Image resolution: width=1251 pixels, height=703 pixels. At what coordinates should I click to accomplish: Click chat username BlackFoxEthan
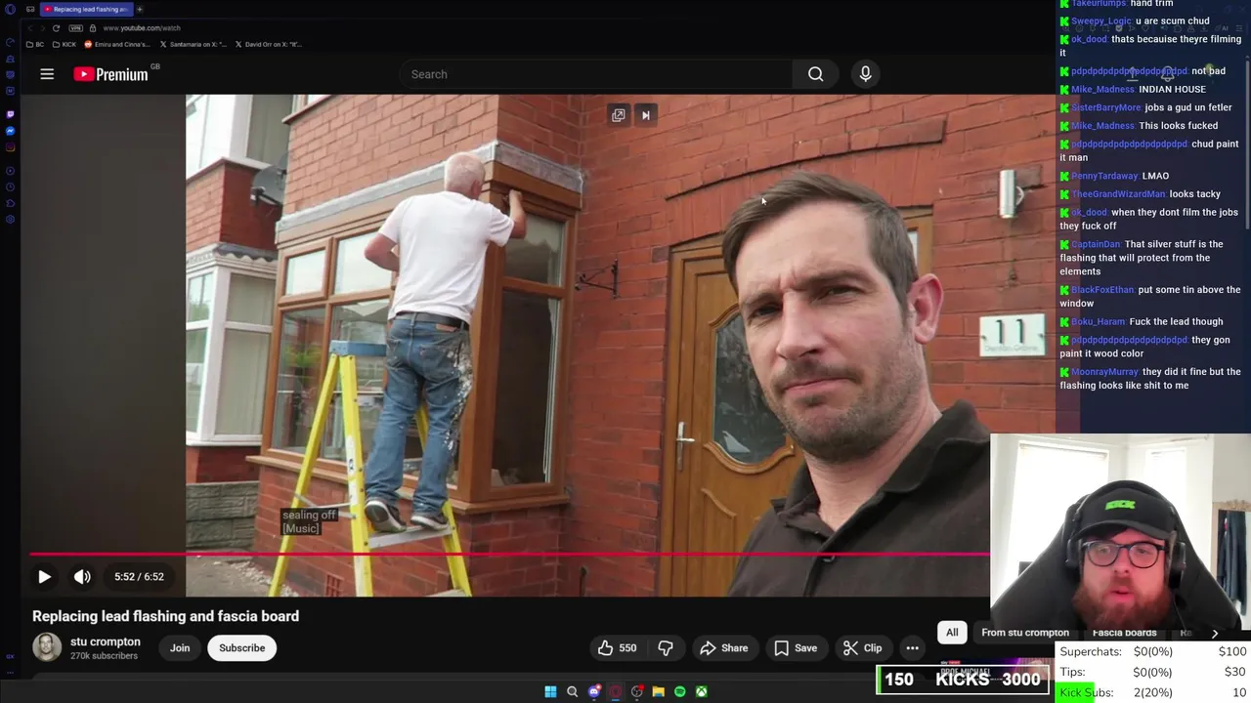point(1102,289)
